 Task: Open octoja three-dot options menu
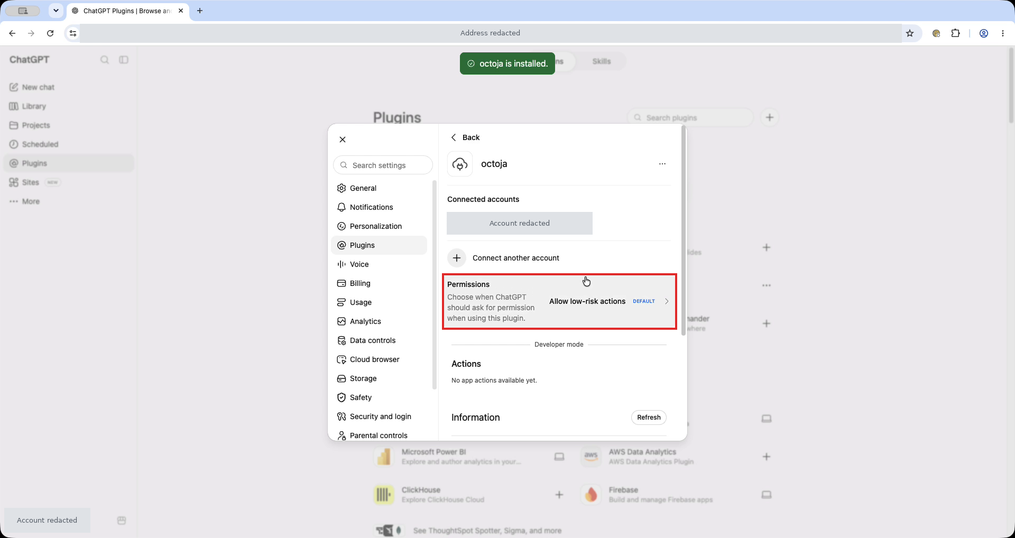pyautogui.click(x=662, y=164)
